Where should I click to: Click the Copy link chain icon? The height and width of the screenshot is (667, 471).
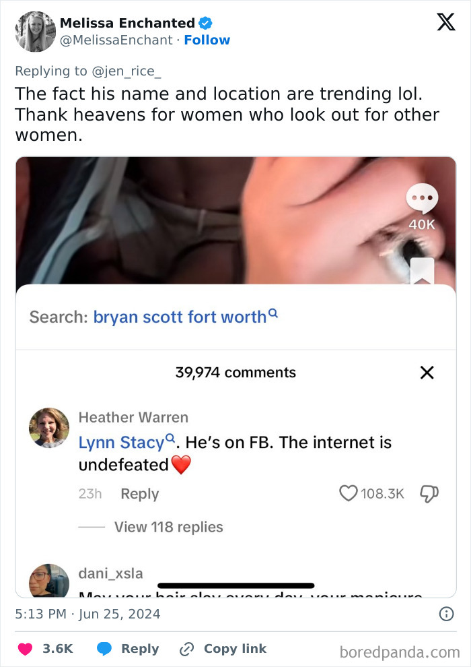186,649
